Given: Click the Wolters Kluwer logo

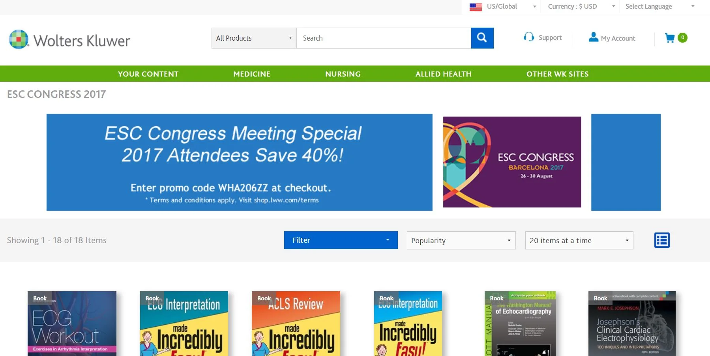Looking at the screenshot, I should pyautogui.click(x=69, y=39).
